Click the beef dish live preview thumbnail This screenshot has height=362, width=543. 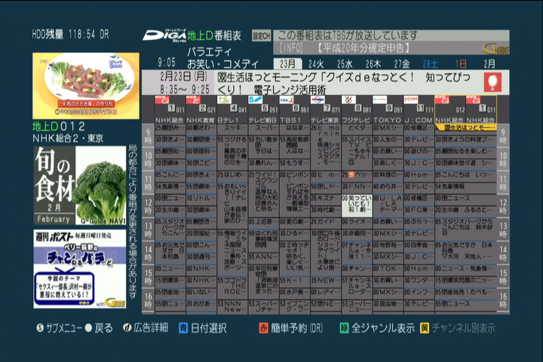point(86,86)
